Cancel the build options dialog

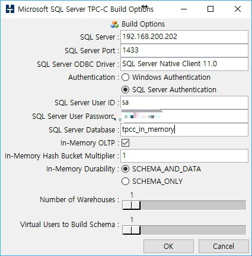coord(224,247)
